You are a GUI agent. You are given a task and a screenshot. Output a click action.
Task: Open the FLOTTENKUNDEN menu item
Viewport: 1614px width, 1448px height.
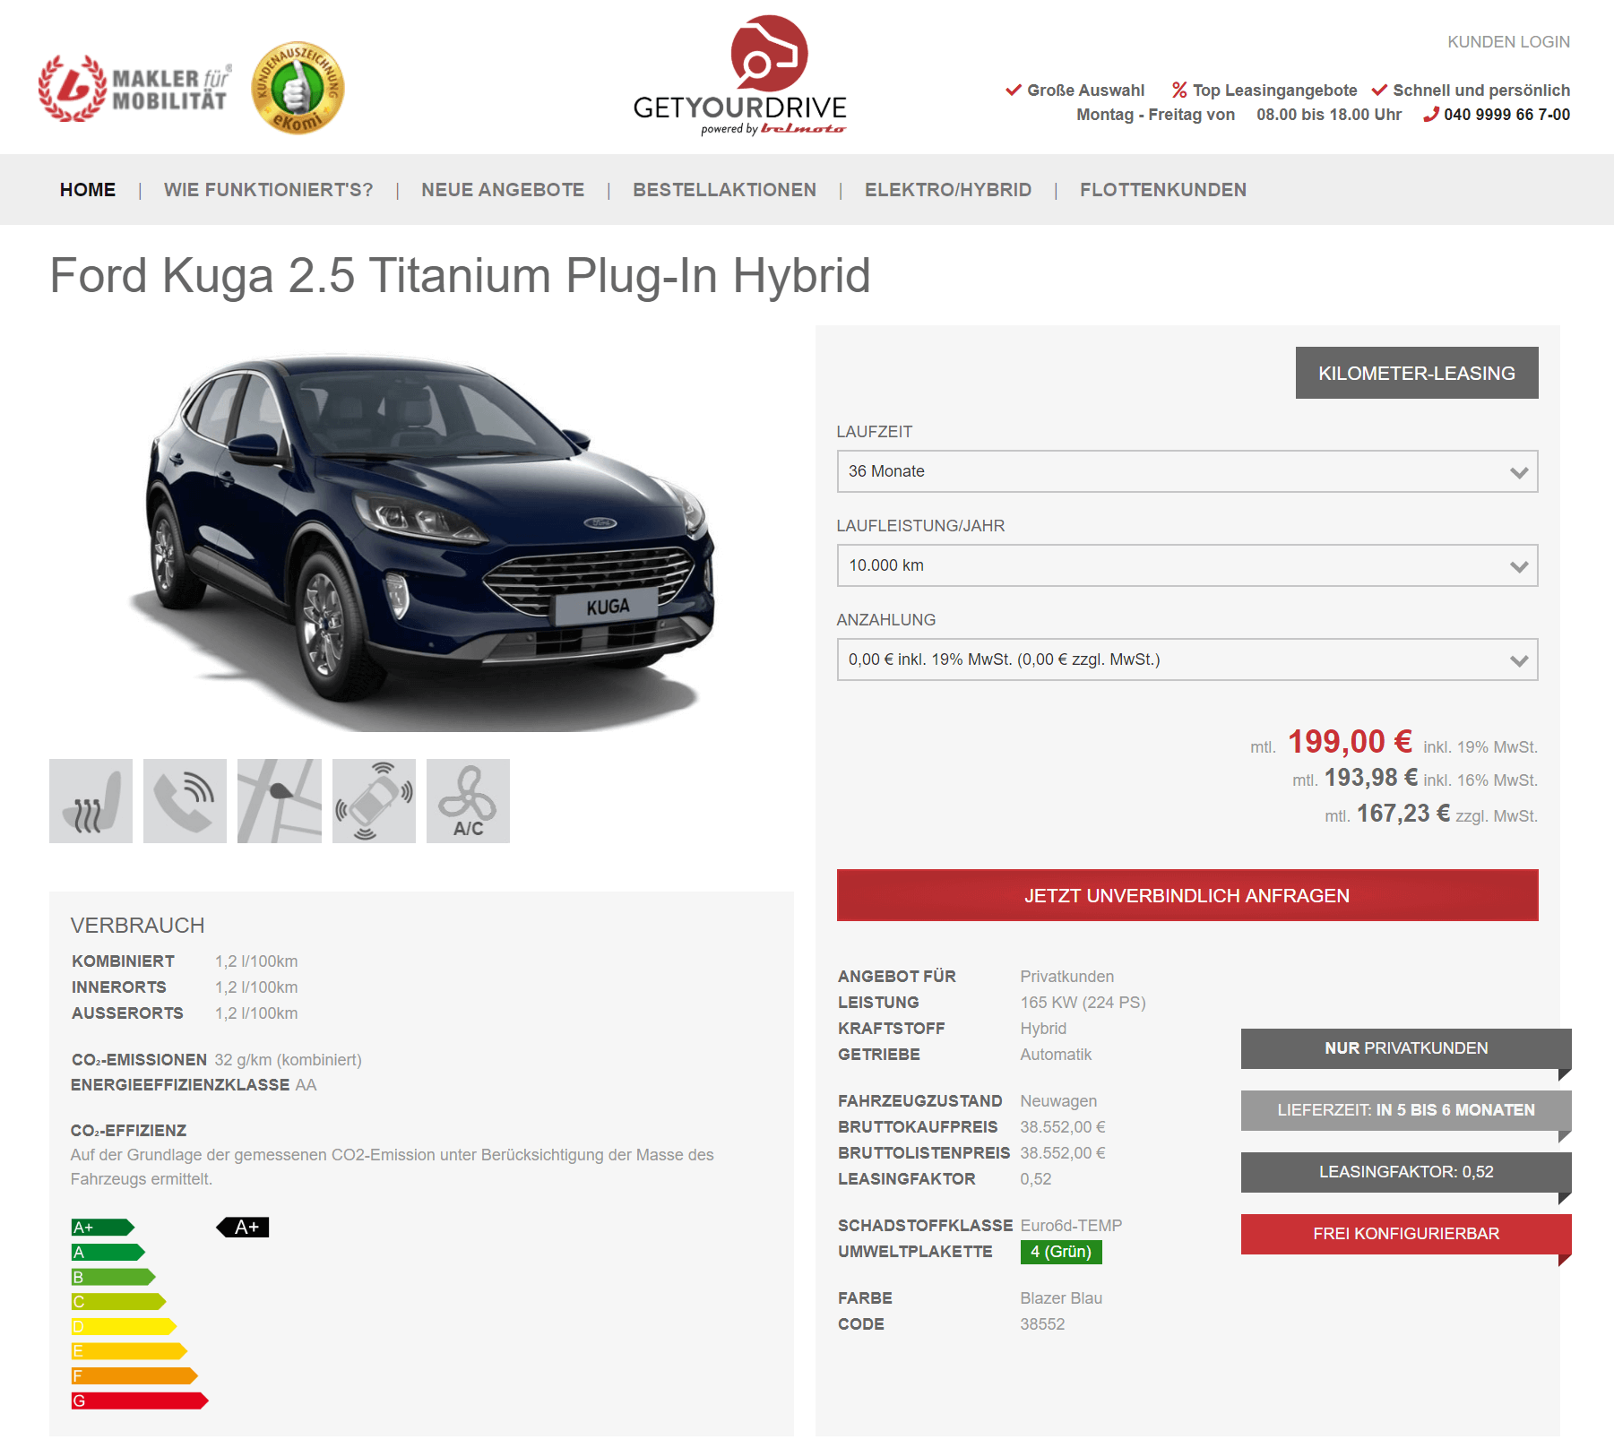[x=1163, y=190]
